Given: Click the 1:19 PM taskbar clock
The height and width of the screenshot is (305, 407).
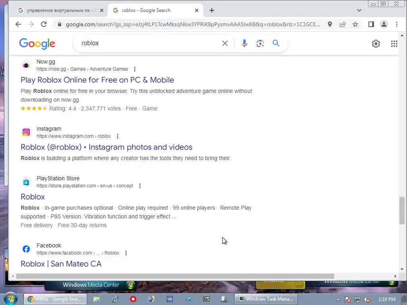Looking at the screenshot, I should click(x=387, y=299).
